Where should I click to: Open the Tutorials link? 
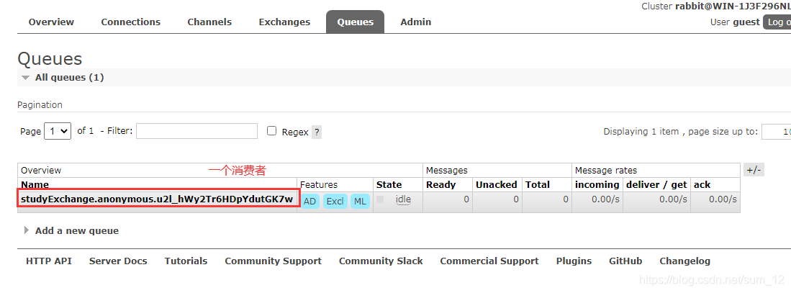tap(186, 261)
